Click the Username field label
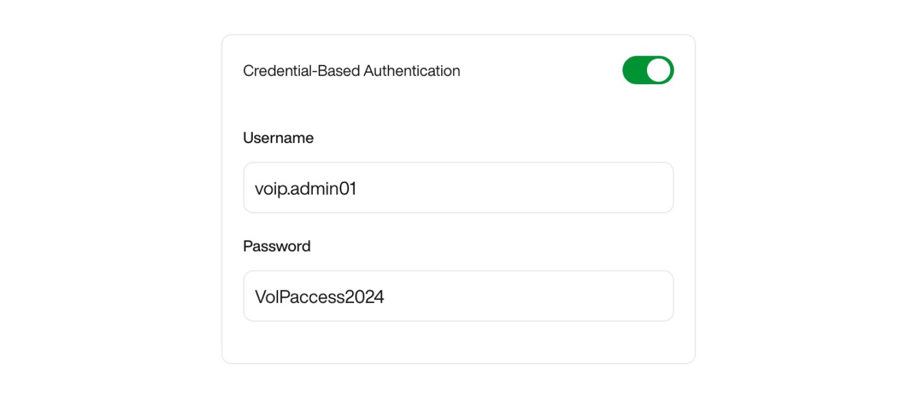Image resolution: width=908 pixels, height=403 pixels. point(278,138)
